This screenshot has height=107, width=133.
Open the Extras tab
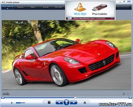[46, 7]
